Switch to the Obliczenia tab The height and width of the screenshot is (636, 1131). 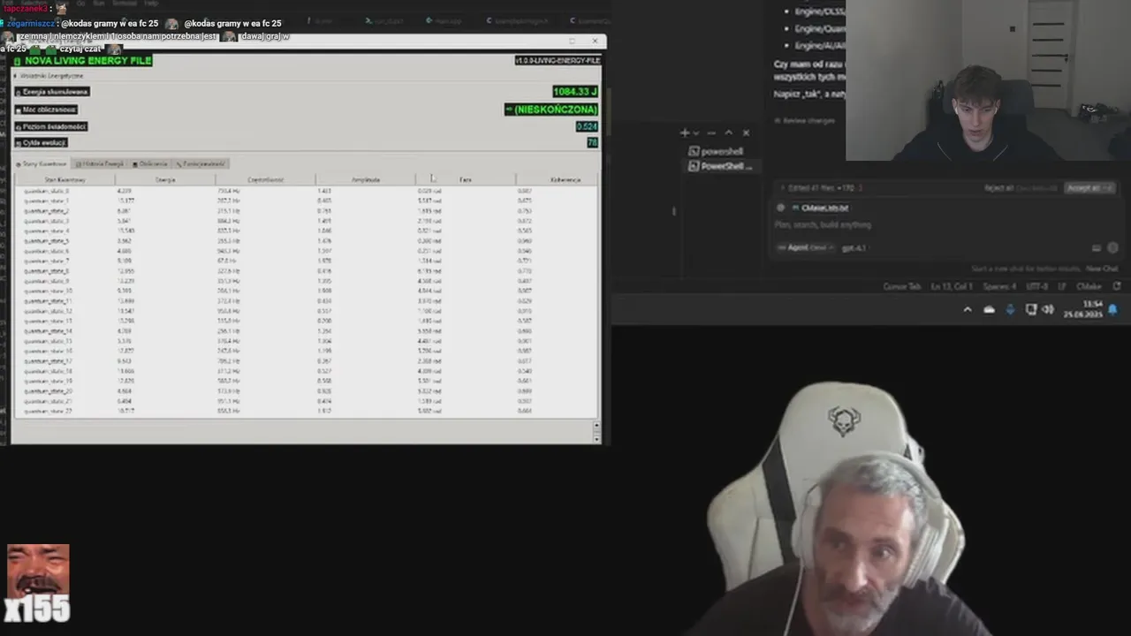pyautogui.click(x=150, y=163)
